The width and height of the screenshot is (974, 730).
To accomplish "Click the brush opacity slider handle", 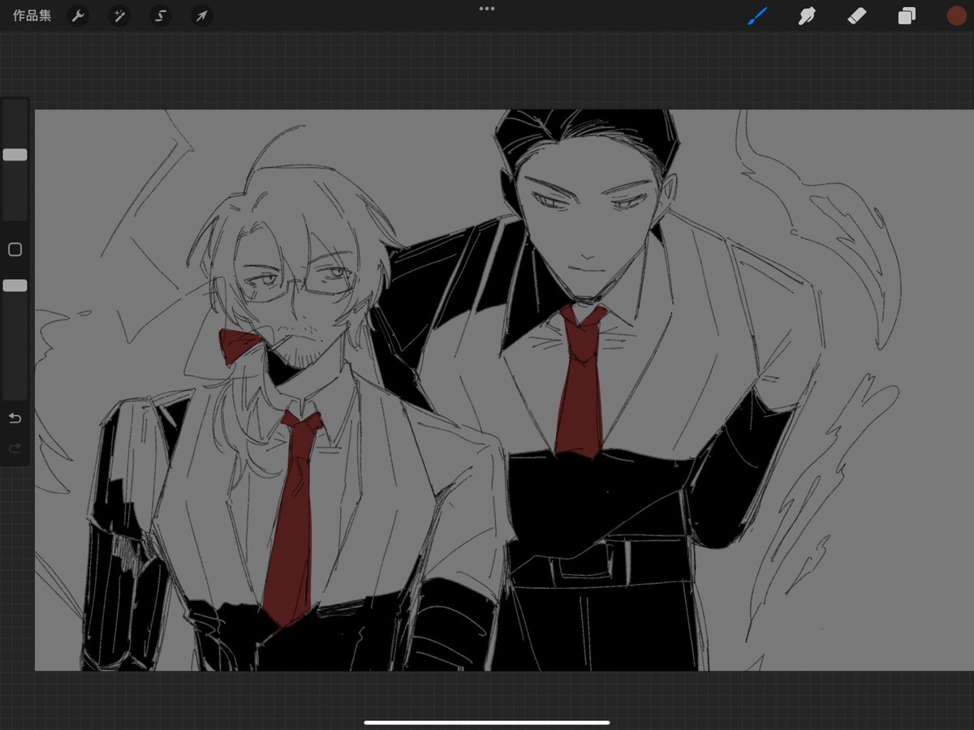I will click(x=15, y=286).
